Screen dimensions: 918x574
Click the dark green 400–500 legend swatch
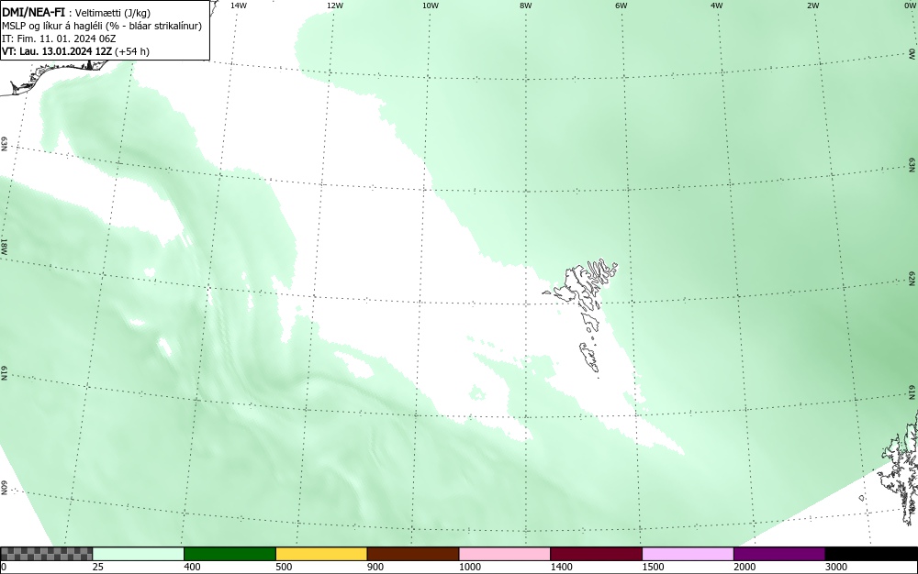229,554
